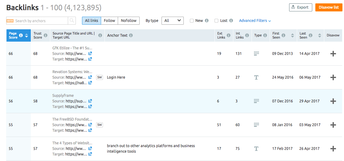Open Supplyframe target URL external link icon

pos(90,106)
